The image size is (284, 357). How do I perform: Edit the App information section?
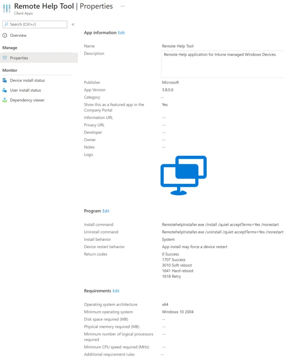(x=121, y=33)
